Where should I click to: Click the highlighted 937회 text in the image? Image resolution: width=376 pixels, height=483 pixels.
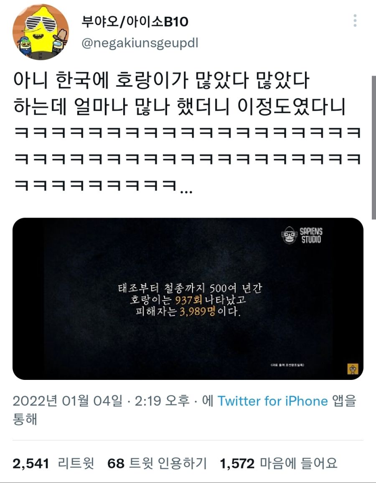(188, 300)
